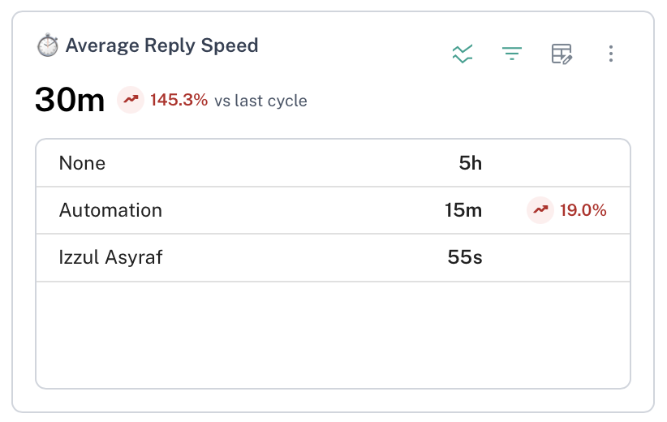
Task: Toggle the trend line chart view icon
Action: (463, 54)
